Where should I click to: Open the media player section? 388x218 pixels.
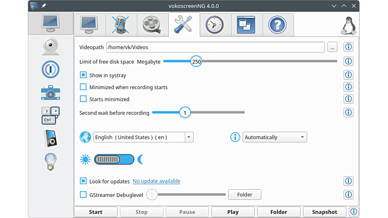pyautogui.click(x=51, y=138)
